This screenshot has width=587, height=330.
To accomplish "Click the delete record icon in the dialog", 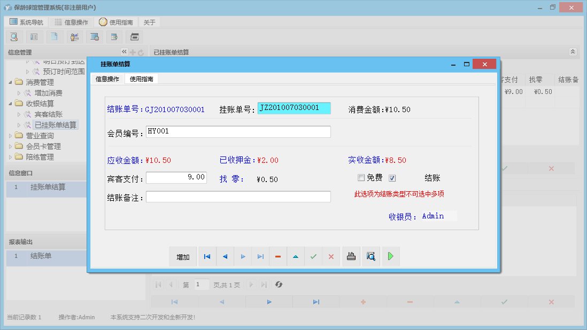I will pyautogui.click(x=277, y=256).
